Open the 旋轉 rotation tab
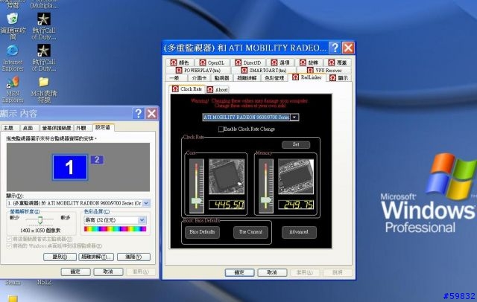The height and width of the screenshot is (302, 477). (309, 62)
